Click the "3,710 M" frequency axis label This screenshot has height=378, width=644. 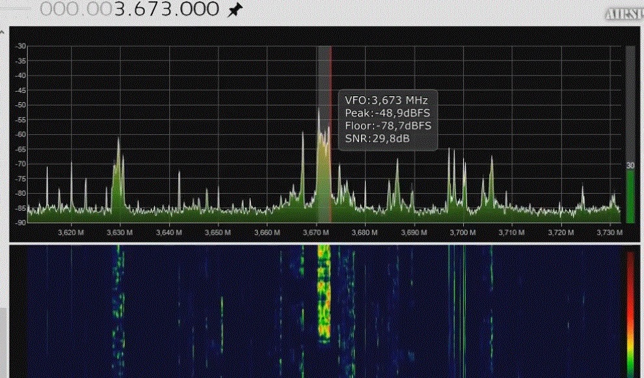[512, 232]
